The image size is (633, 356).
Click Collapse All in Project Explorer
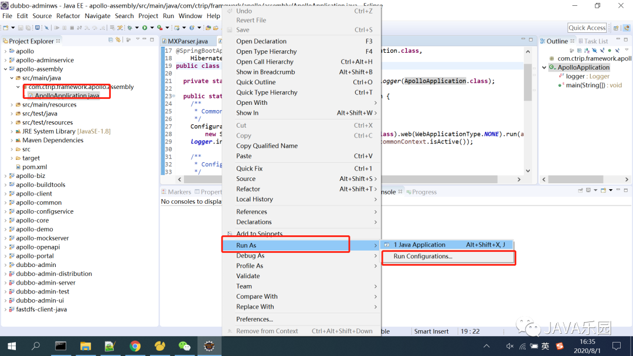coord(111,40)
